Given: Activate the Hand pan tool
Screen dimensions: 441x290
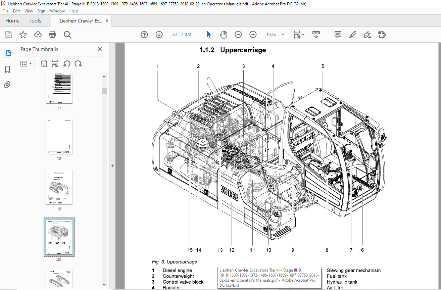Looking at the screenshot, I should pyautogui.click(x=224, y=35).
